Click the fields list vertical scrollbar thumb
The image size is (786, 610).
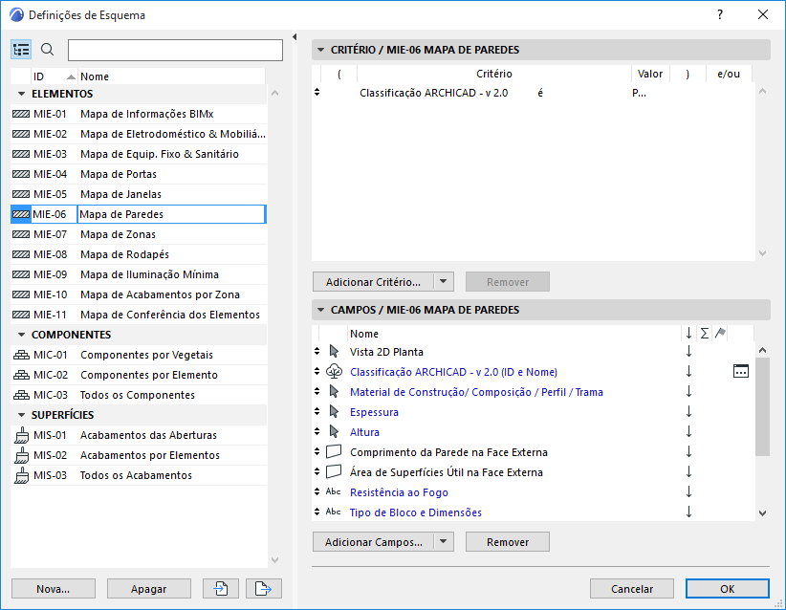(x=762, y=406)
